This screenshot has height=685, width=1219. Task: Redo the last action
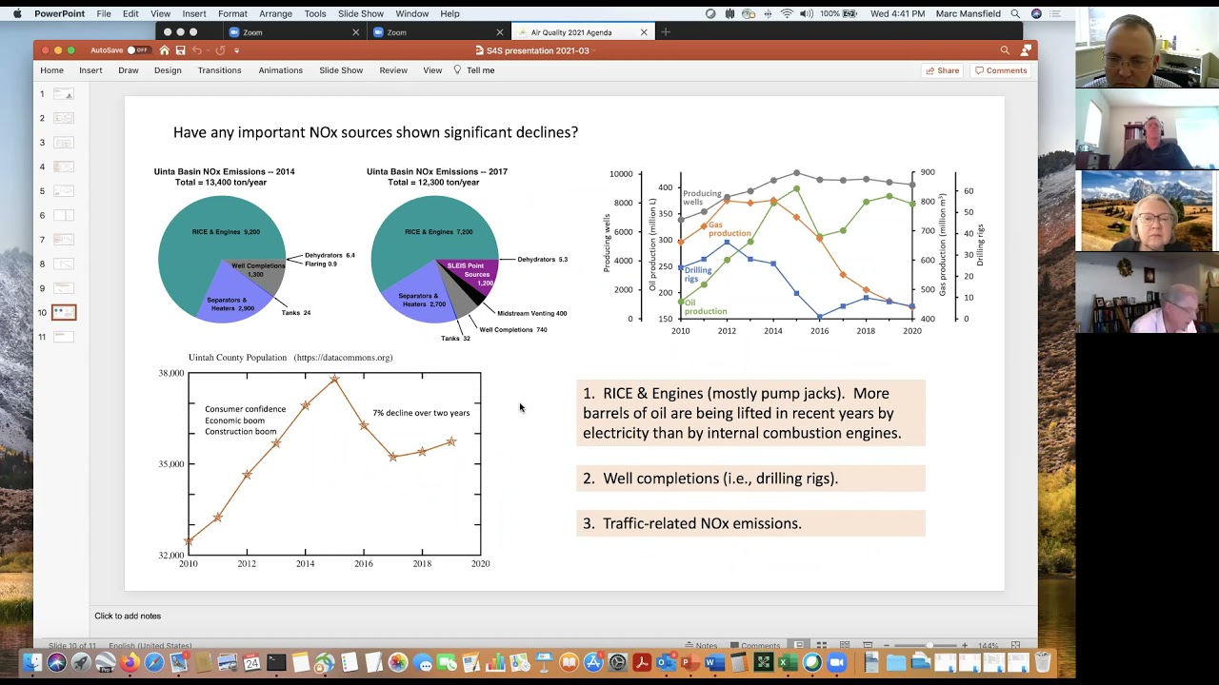[220, 50]
